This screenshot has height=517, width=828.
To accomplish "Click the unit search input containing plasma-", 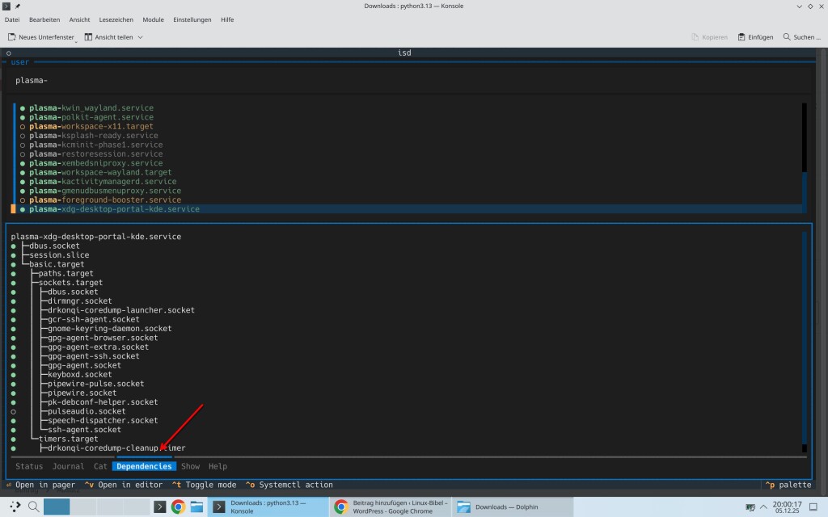I will pos(243,81).
